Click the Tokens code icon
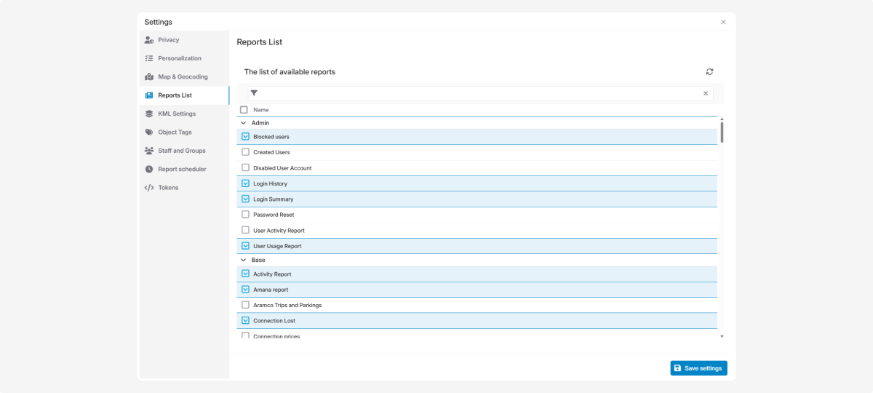The image size is (873, 393). coord(149,188)
